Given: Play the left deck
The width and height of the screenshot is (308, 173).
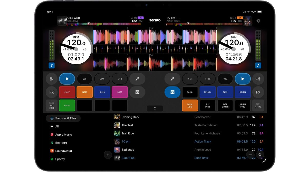Looking at the screenshot, I should (x=67, y=79).
